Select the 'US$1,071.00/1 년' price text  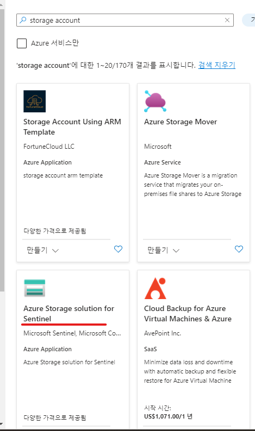point(168,416)
